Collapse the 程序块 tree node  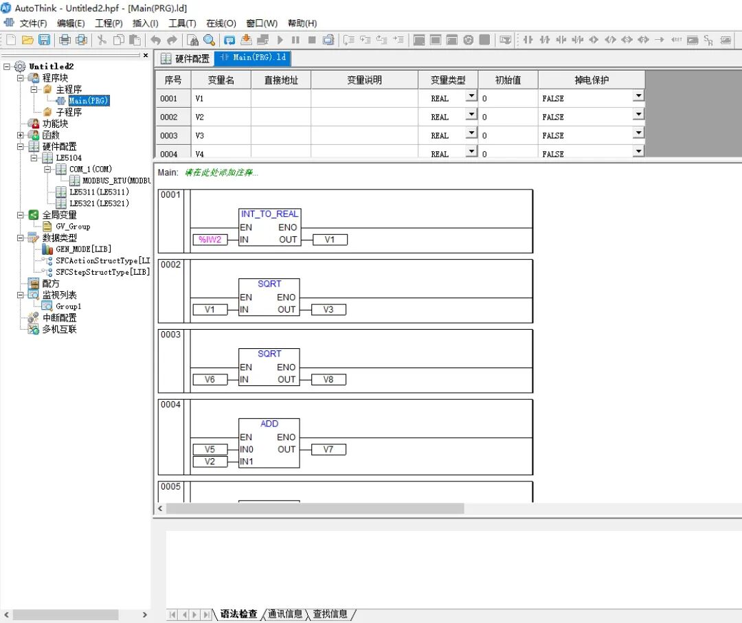pyautogui.click(x=21, y=78)
